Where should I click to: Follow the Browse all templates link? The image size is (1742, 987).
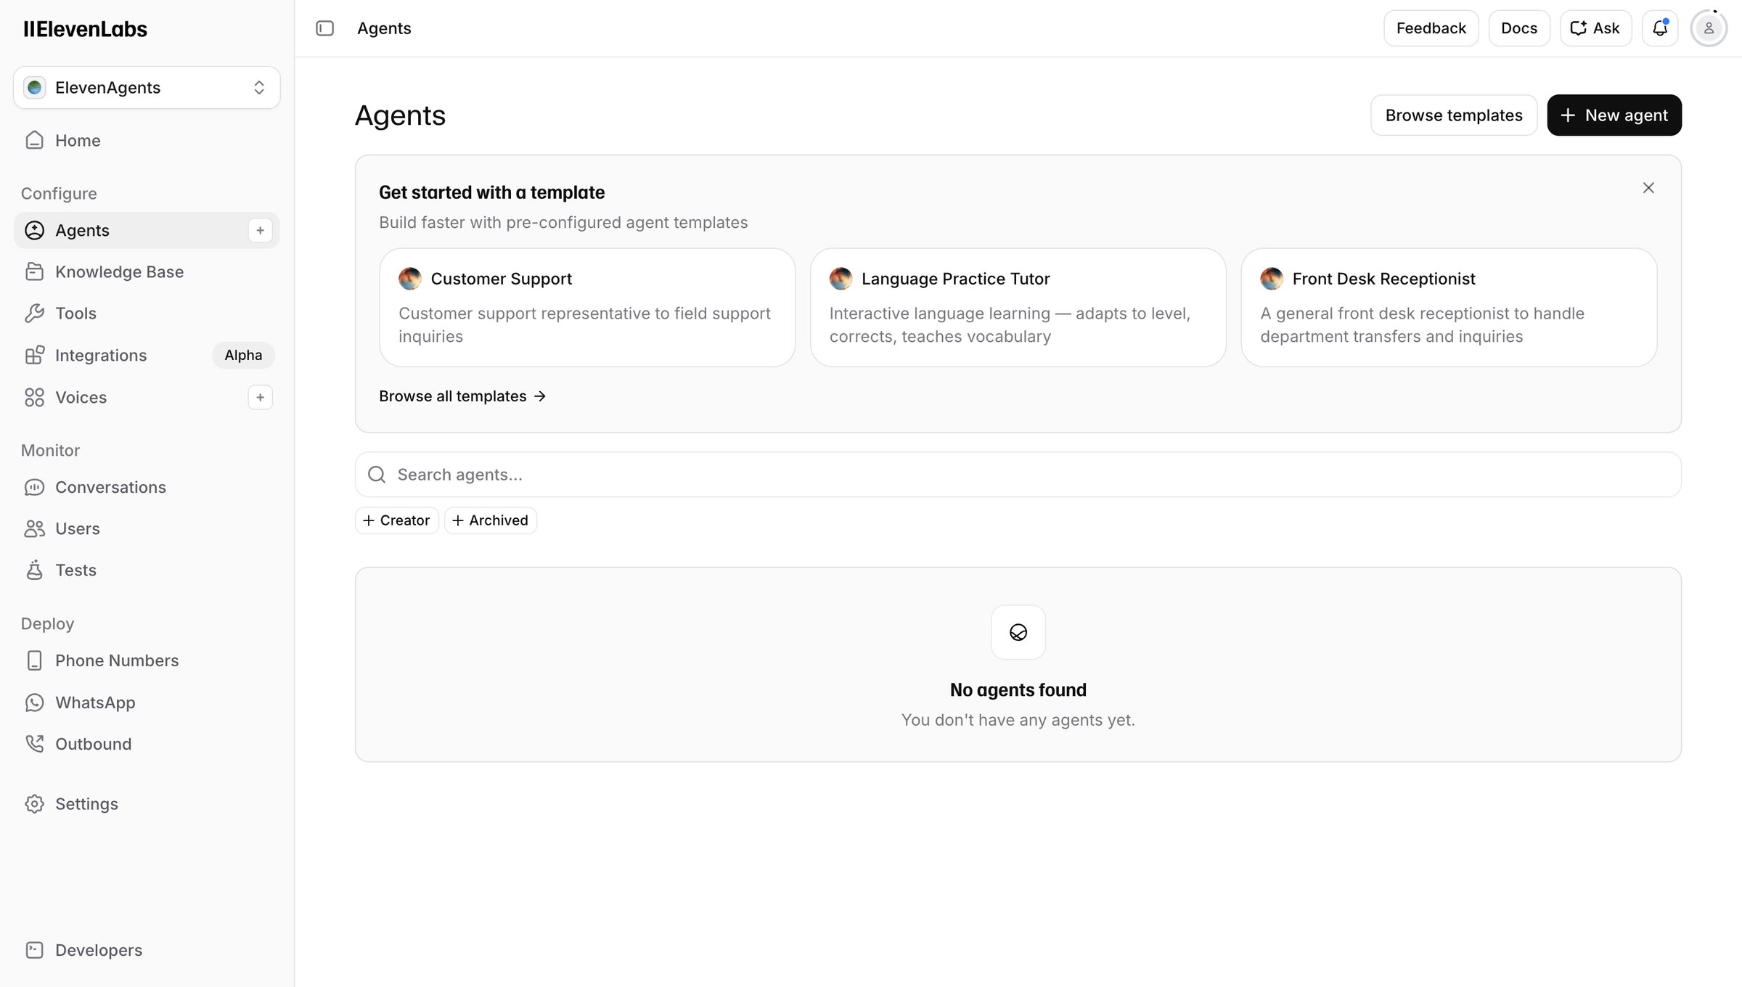(462, 396)
